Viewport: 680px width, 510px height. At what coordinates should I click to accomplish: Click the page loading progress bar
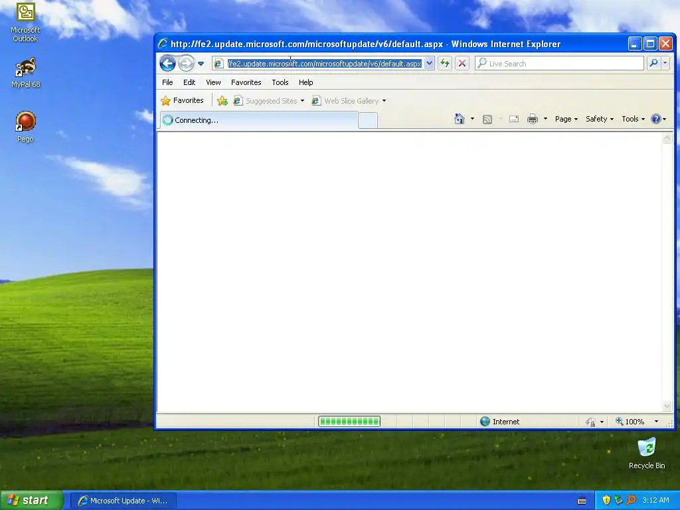point(349,421)
